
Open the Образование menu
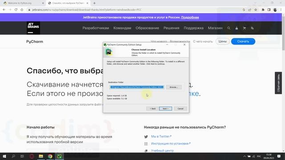(147, 28)
